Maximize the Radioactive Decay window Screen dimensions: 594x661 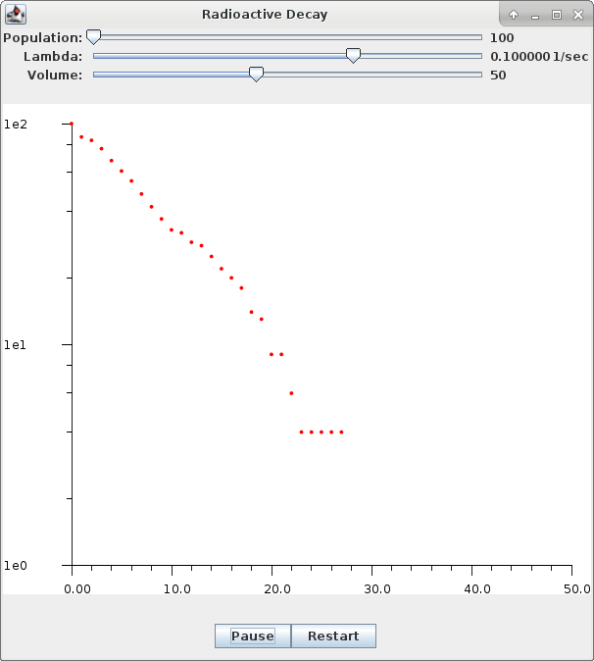coord(557,15)
